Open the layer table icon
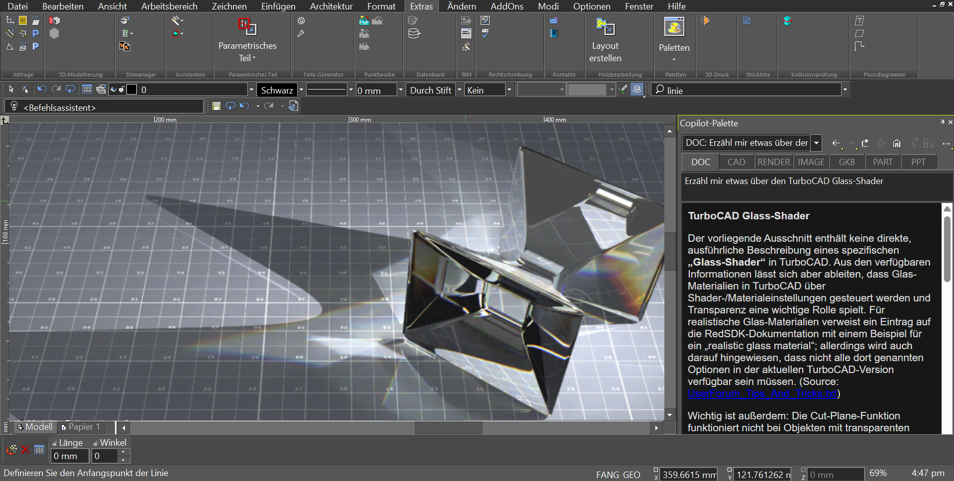The height and width of the screenshot is (481, 954). click(x=87, y=90)
